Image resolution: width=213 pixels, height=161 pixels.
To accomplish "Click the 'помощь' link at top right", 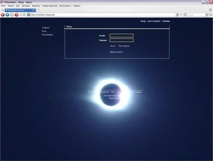I will click(166, 21).
